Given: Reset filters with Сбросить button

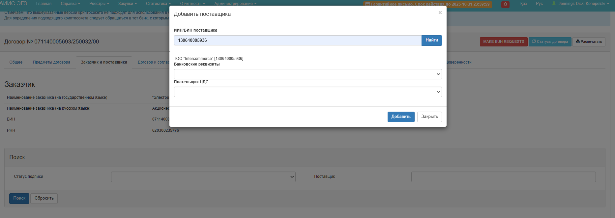Looking at the screenshot, I should [x=44, y=198].
